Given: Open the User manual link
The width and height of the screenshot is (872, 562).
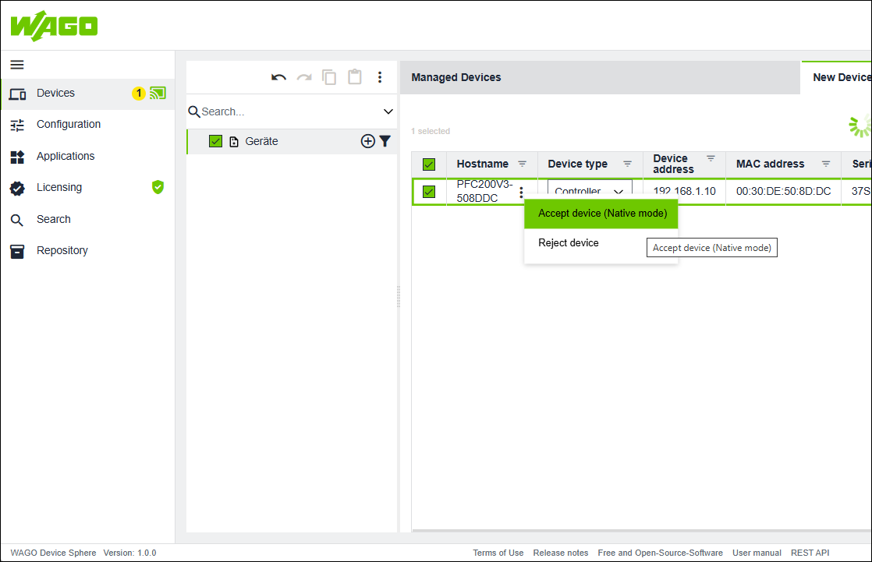Looking at the screenshot, I should 757,553.
